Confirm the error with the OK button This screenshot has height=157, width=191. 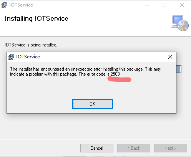tap(93, 104)
